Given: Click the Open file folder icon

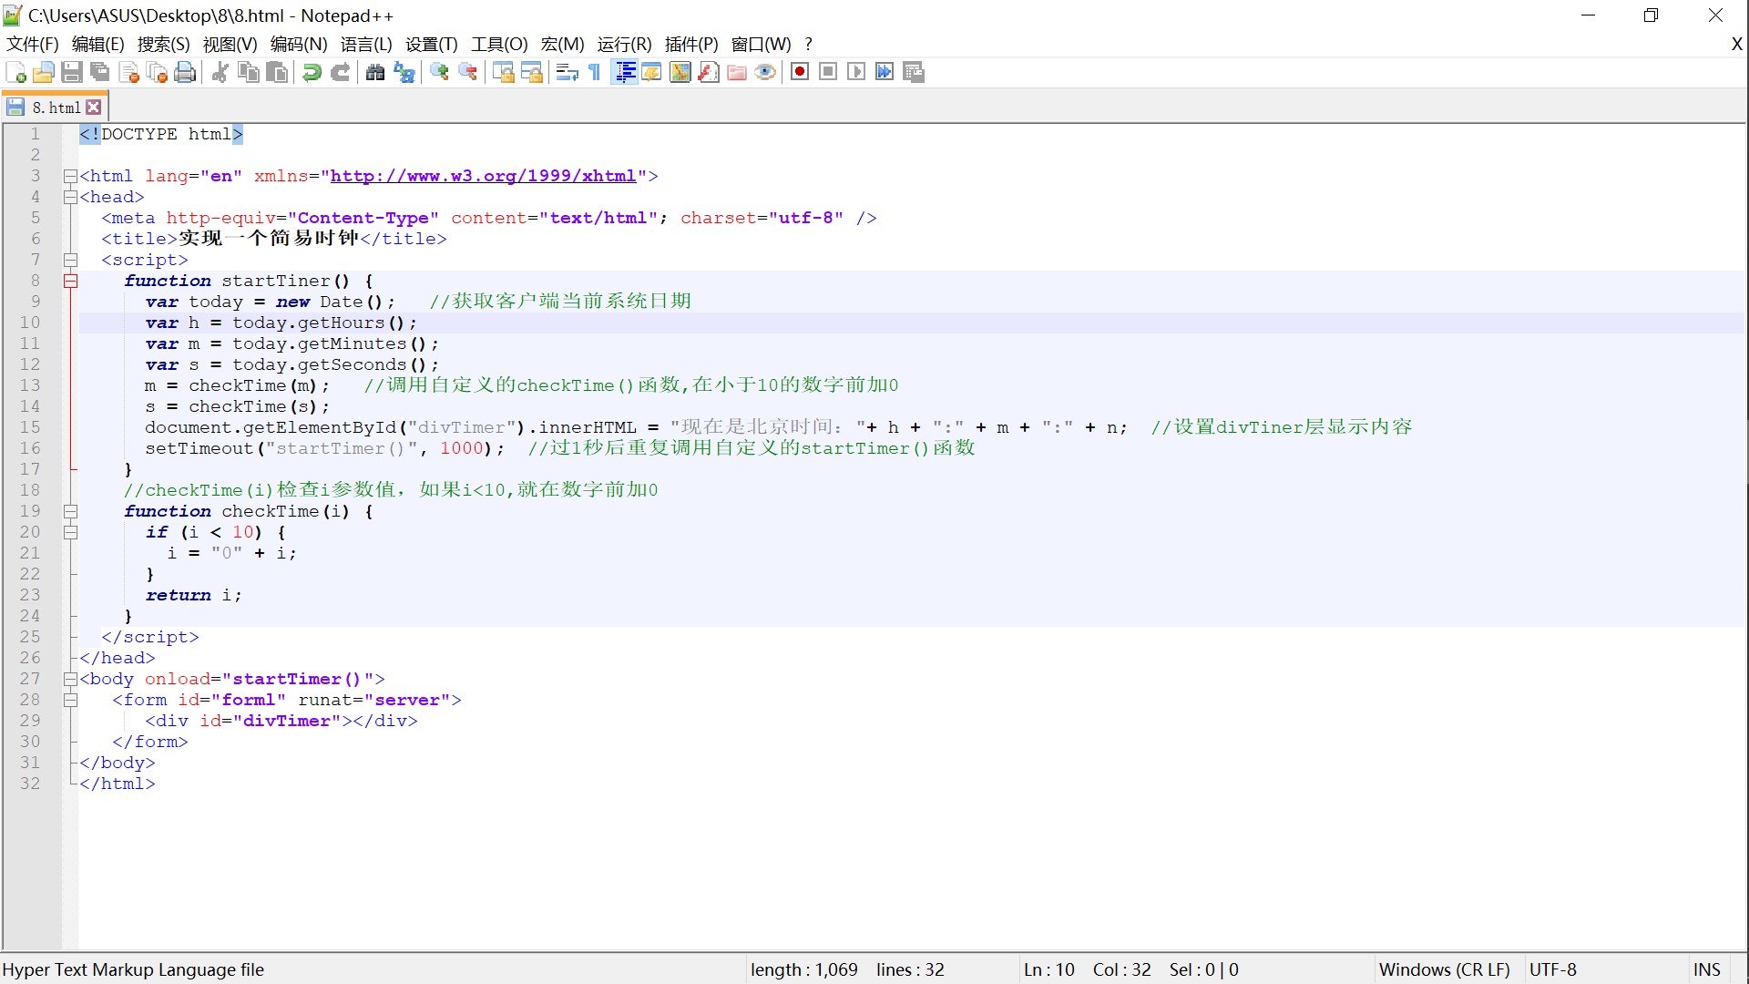Looking at the screenshot, I should coord(44,73).
